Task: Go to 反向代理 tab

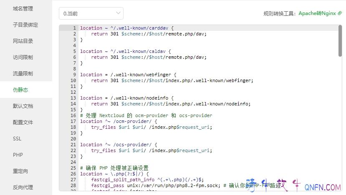Action: pyautogui.click(x=23, y=187)
